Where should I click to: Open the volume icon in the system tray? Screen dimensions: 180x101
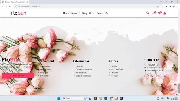tap(165, 98)
